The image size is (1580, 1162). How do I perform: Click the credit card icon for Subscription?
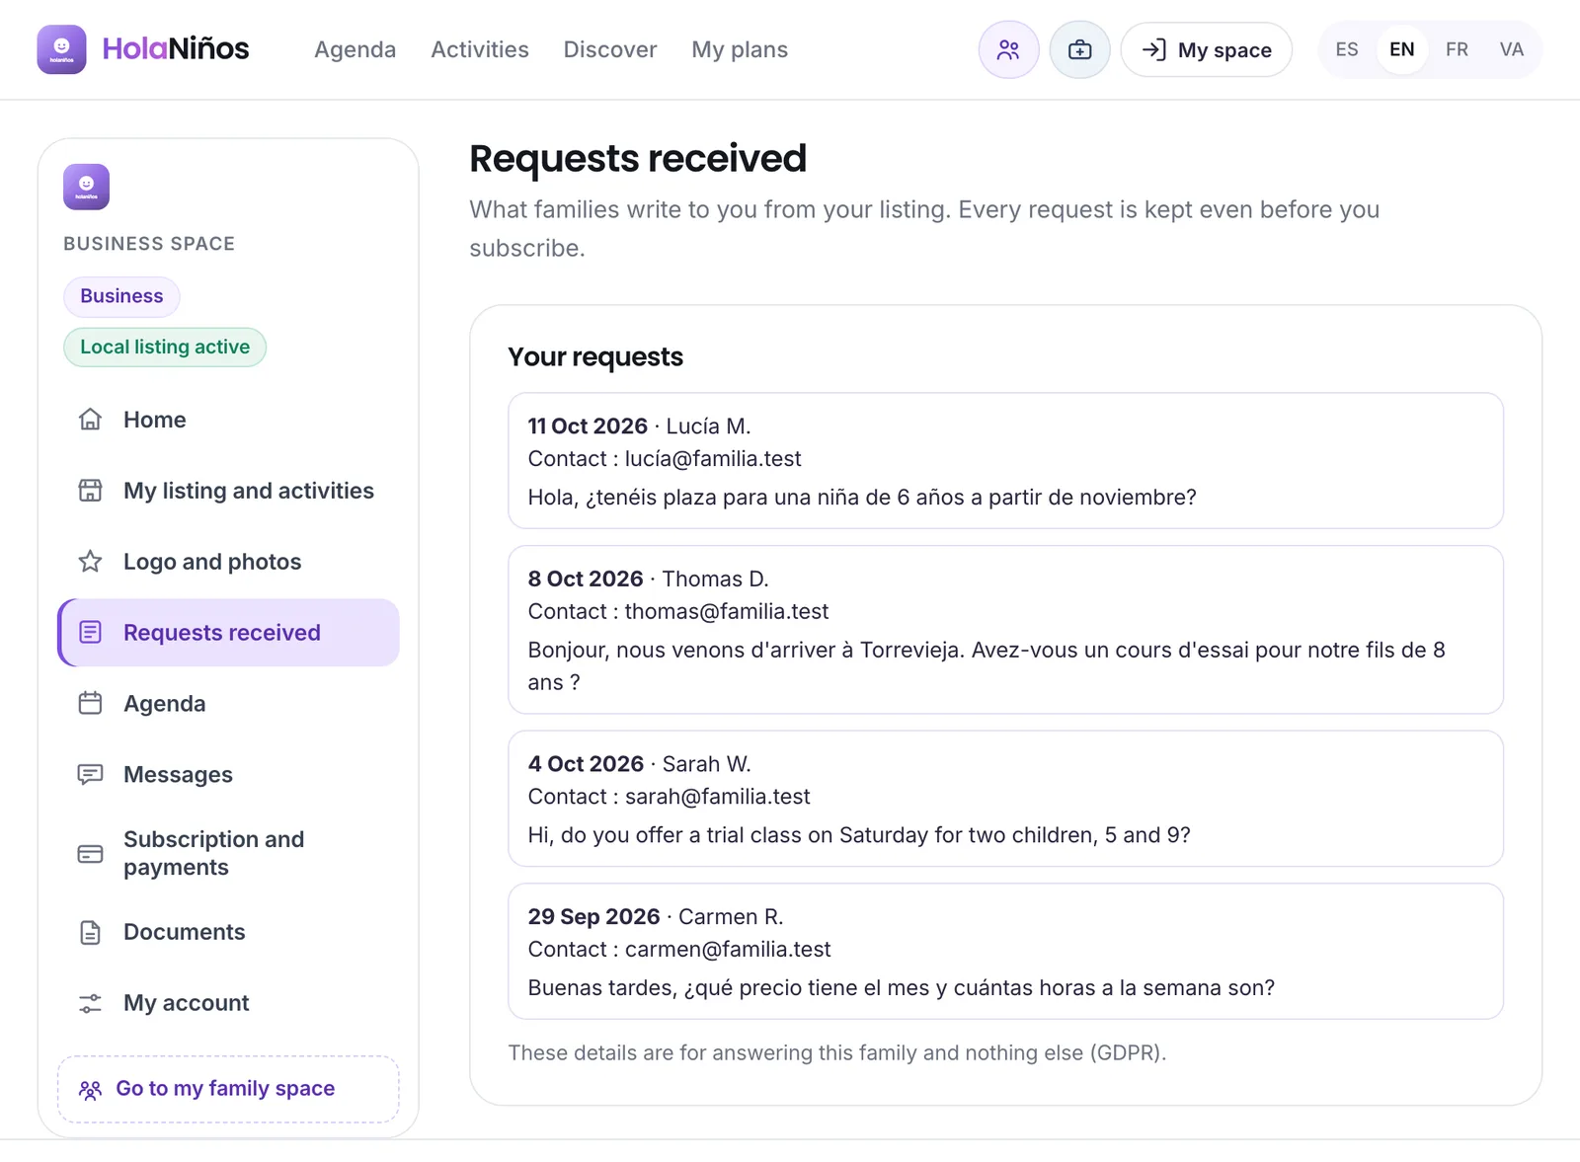coord(90,854)
